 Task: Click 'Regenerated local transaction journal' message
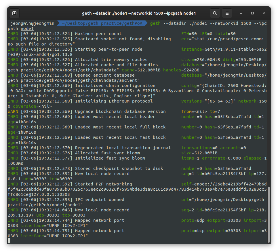coord(123,148)
